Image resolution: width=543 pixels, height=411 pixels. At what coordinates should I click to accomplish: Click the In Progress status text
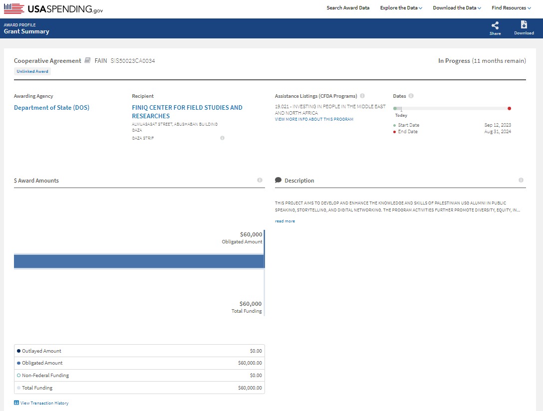tap(454, 61)
